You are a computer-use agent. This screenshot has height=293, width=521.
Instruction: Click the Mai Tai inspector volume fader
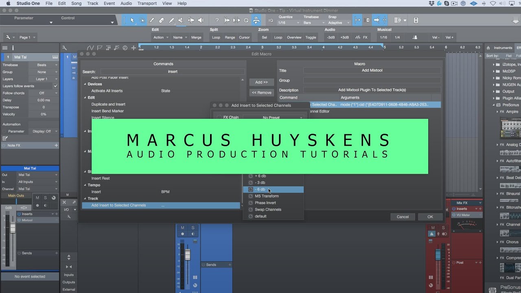click(13, 227)
